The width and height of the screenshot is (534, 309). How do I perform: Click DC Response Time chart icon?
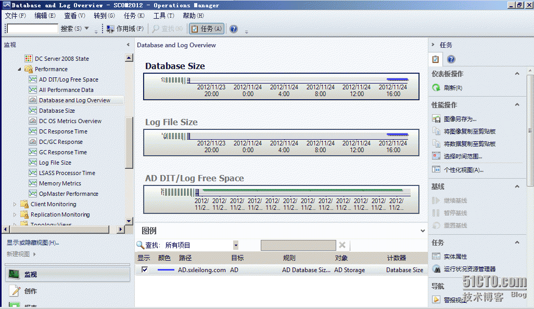tap(33, 131)
